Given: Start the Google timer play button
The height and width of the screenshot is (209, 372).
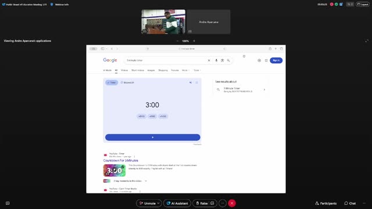Looking at the screenshot, I should pyautogui.click(x=153, y=137).
